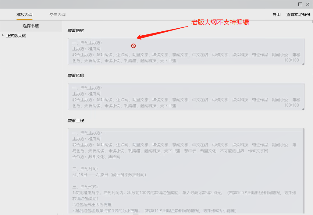Switch to the 模板大纲 tab

click(24, 15)
